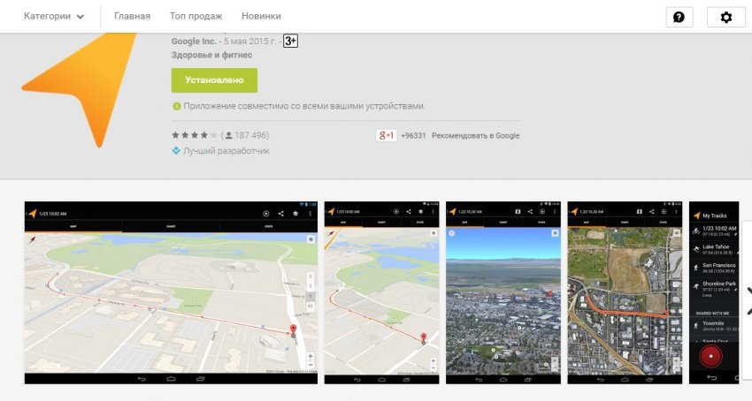Screen dimensions: 752x401
Task: Open the Новинки section
Action: click(x=261, y=16)
